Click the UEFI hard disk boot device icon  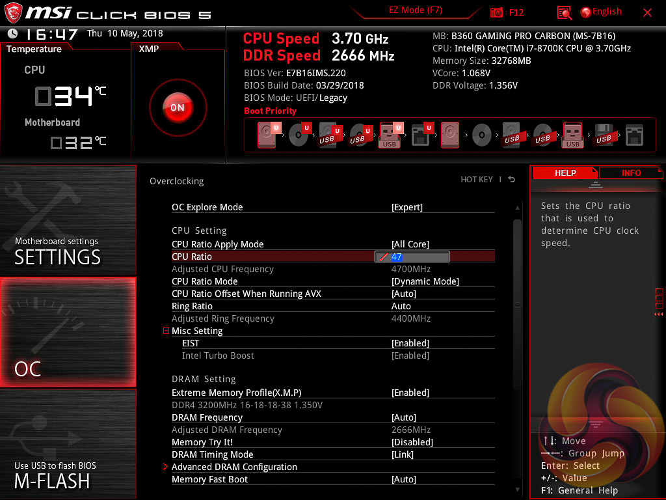pyautogui.click(x=269, y=135)
